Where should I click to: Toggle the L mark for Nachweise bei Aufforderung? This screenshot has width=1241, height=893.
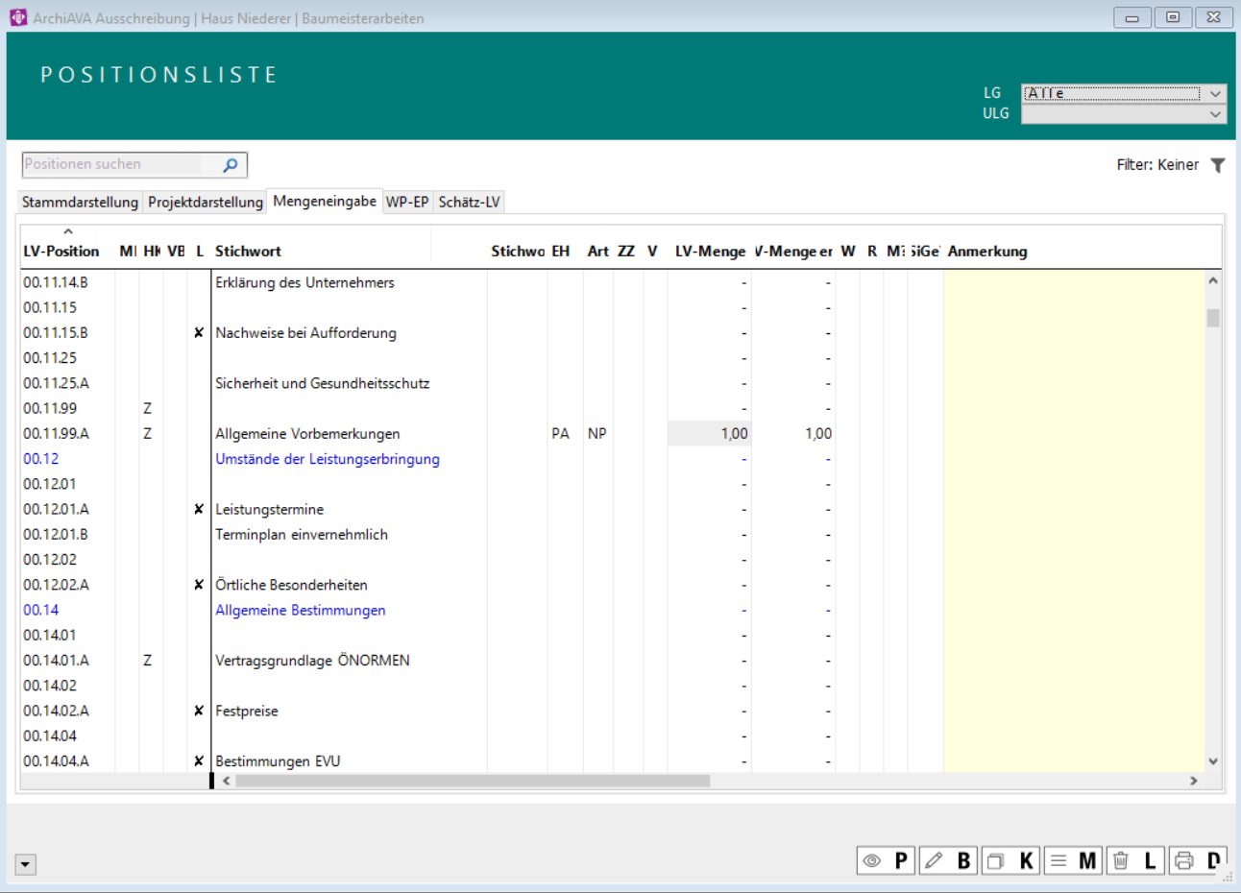(199, 333)
